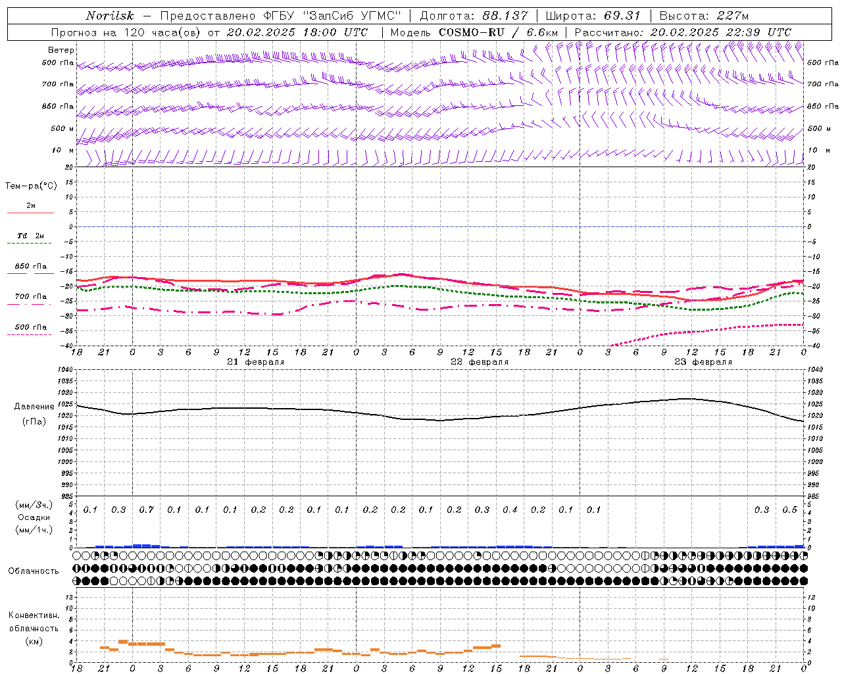The height and width of the screenshot is (674, 842).
Task: Click the '850 гПа' entry in temperature legend
Action: click(31, 267)
